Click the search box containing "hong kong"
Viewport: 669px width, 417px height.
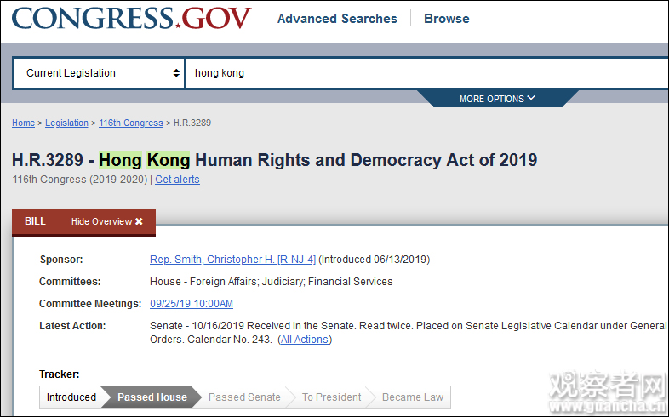click(426, 73)
